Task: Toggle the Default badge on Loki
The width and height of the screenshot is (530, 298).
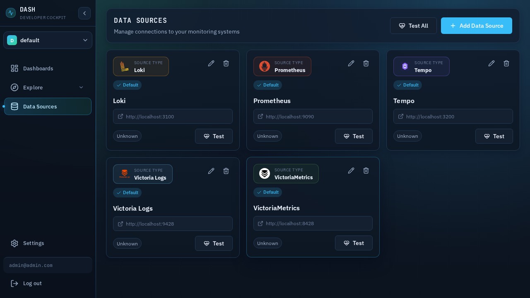Action: [127, 85]
